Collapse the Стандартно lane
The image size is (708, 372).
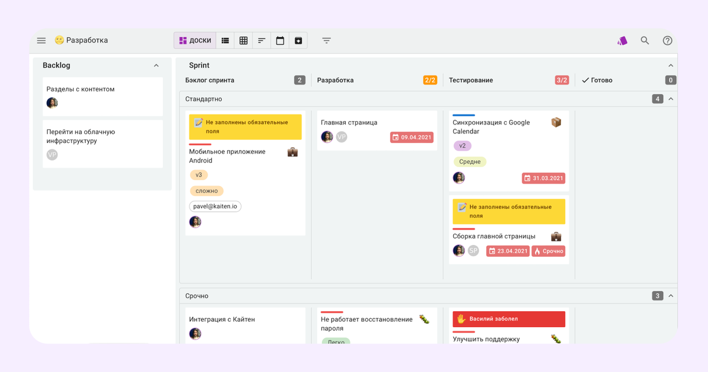point(670,99)
